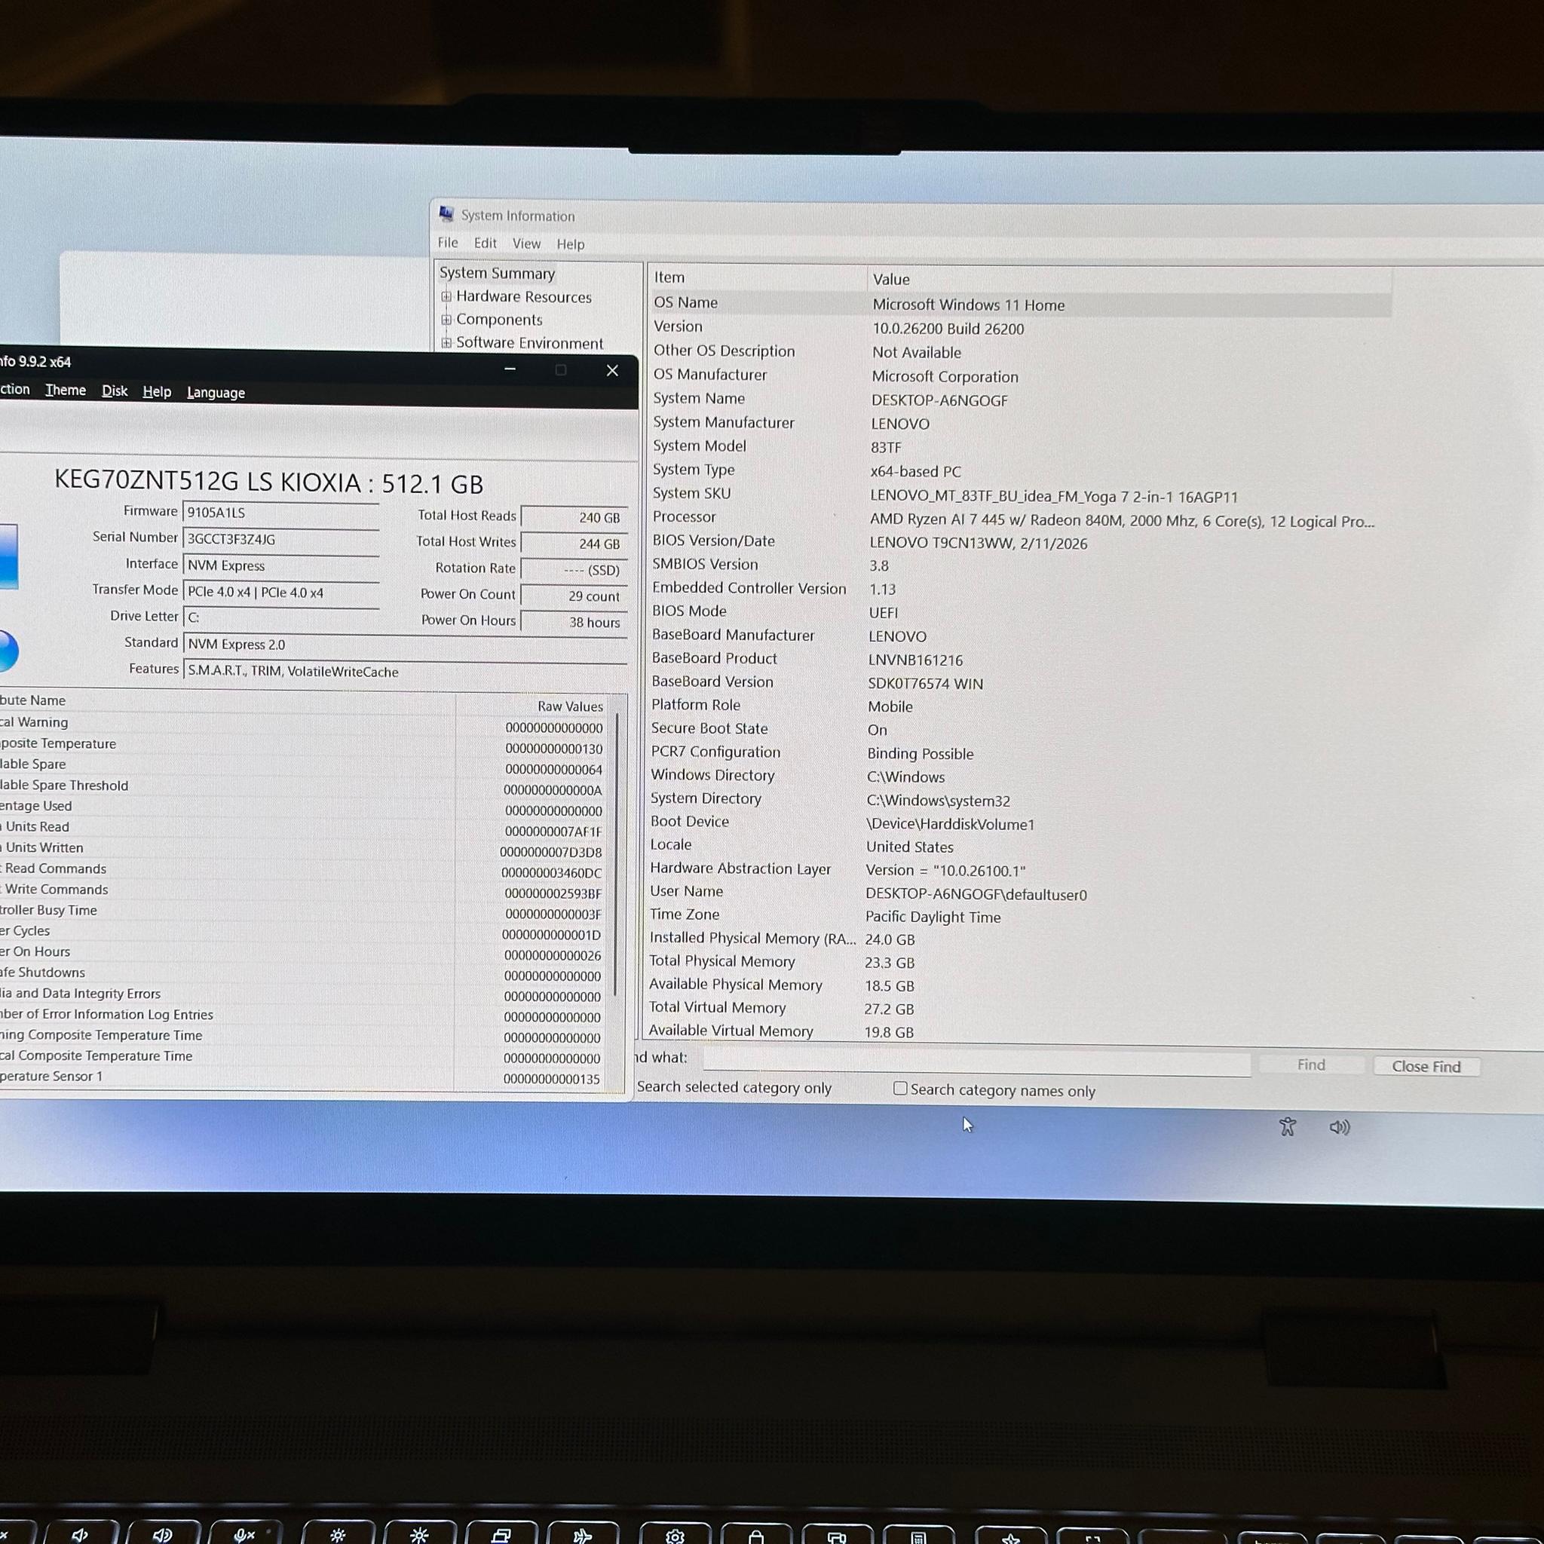Viewport: 1544px width, 1544px height.
Task: Select System Summary in the tree
Action: (x=497, y=274)
